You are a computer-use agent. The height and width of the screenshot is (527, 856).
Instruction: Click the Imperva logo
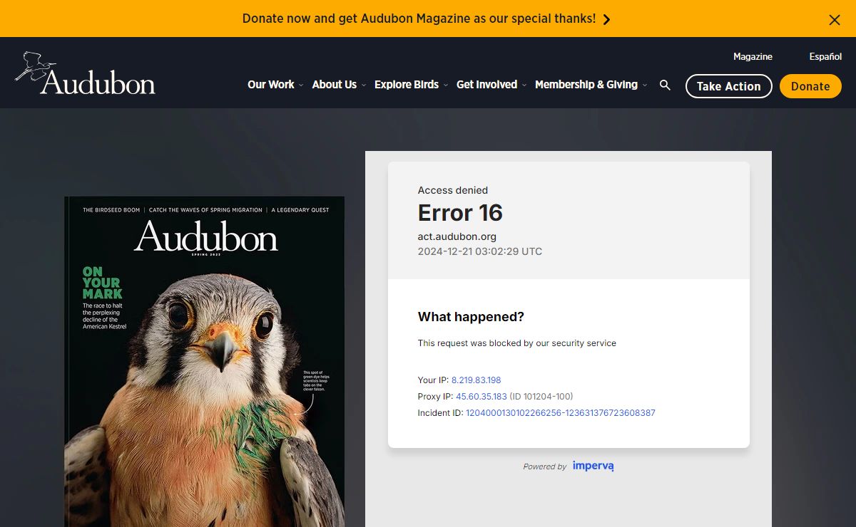[593, 466]
